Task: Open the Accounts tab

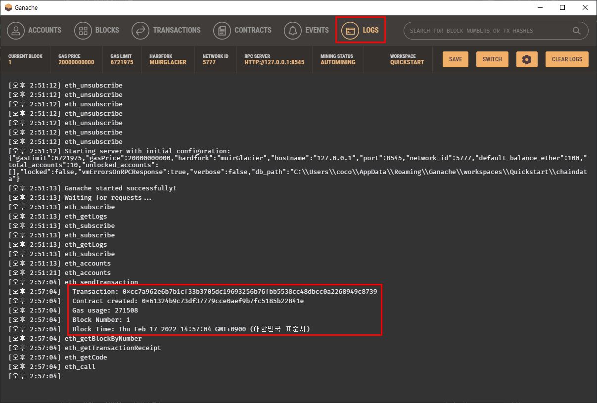Action: click(34, 30)
